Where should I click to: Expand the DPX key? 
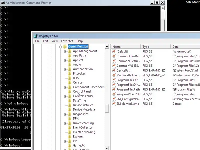(x=65, y=119)
